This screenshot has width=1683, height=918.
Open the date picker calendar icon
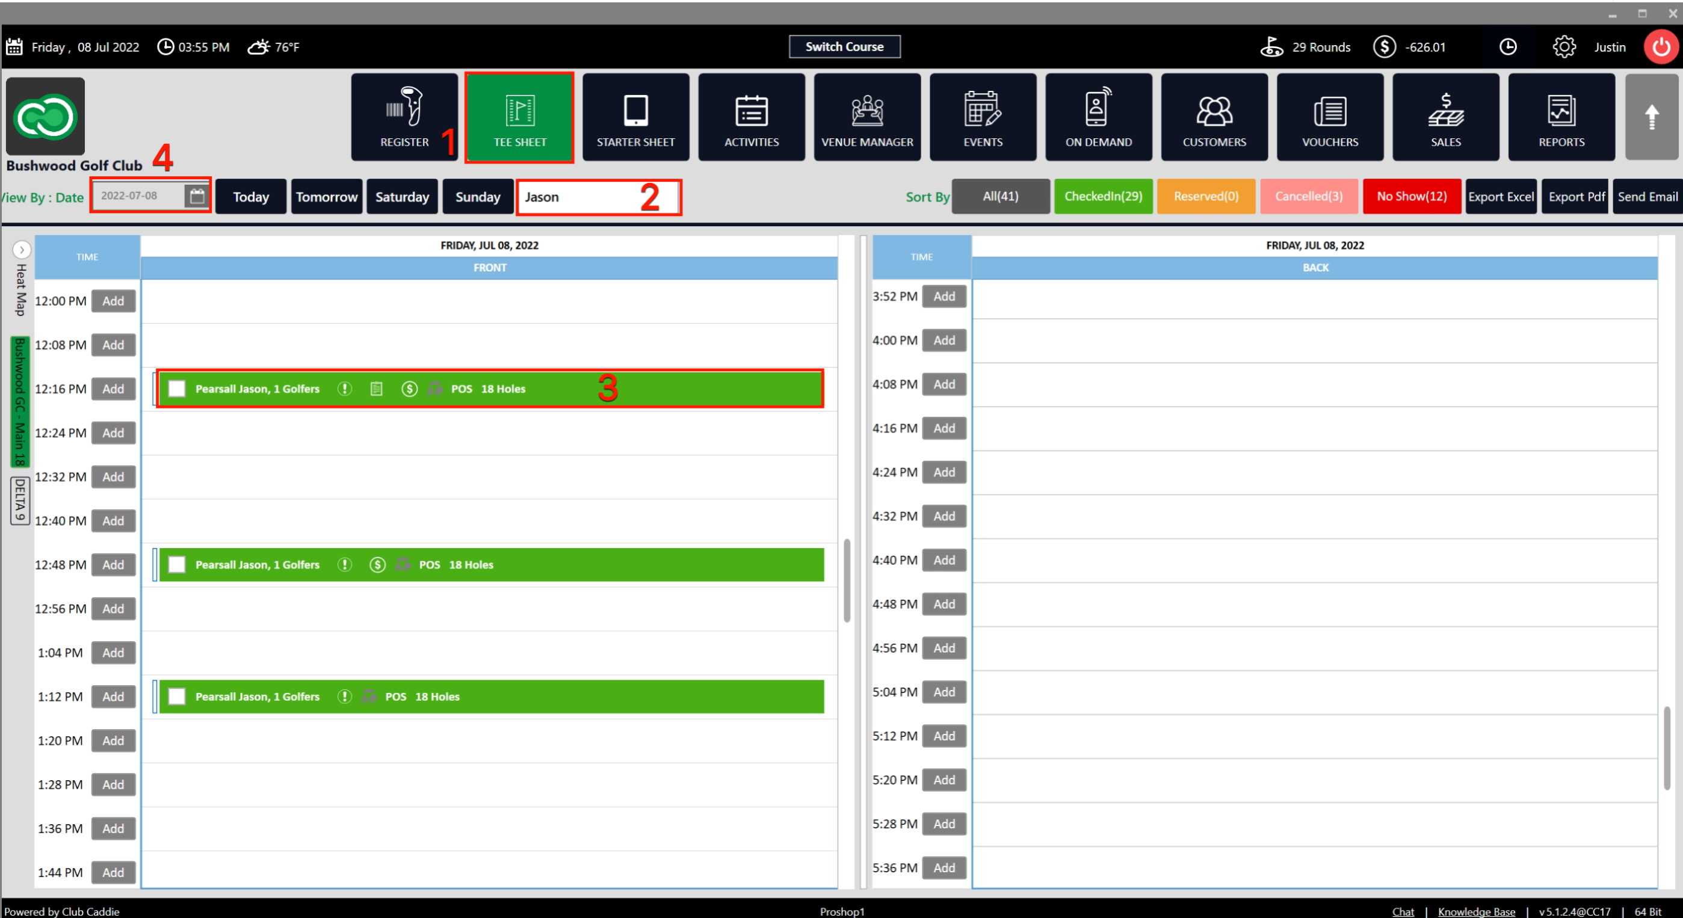(197, 196)
